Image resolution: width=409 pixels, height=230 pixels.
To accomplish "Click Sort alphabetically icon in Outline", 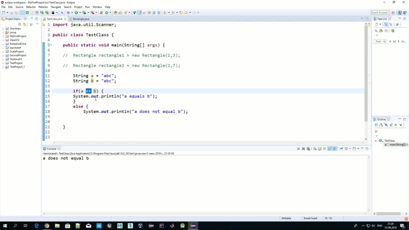I will click(381, 125).
